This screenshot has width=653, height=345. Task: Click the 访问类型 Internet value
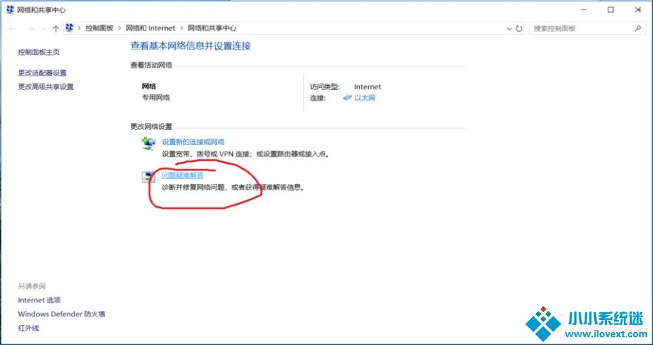coord(367,87)
